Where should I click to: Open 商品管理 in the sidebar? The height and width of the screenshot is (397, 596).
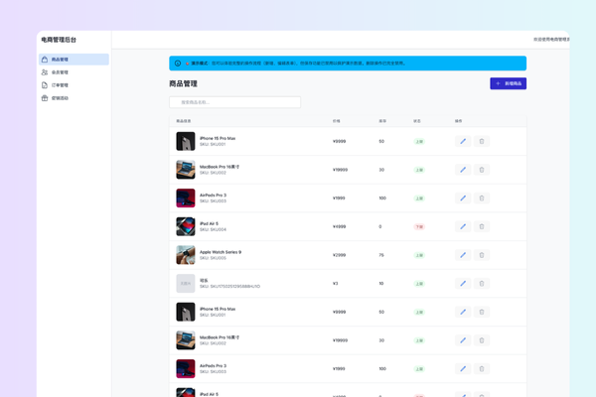(74, 60)
